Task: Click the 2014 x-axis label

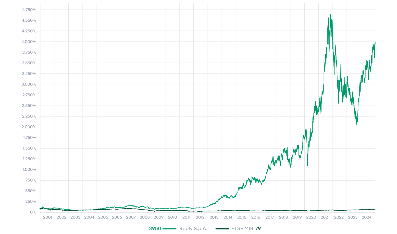Action: pyautogui.click(x=228, y=217)
